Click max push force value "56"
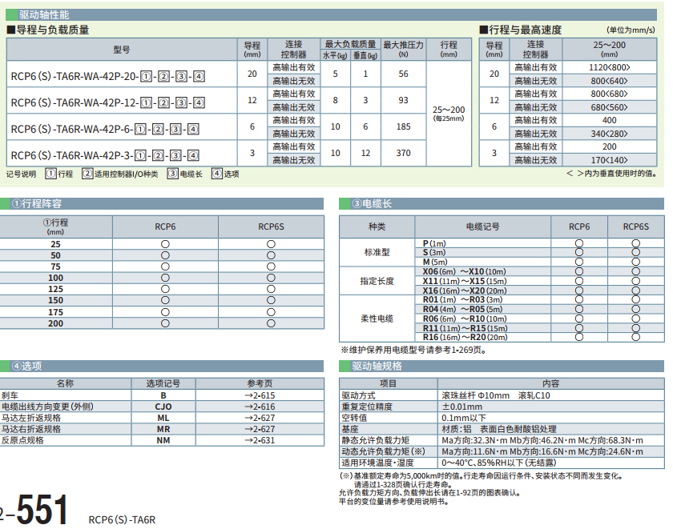The height and width of the screenshot is (529, 673). (x=404, y=74)
